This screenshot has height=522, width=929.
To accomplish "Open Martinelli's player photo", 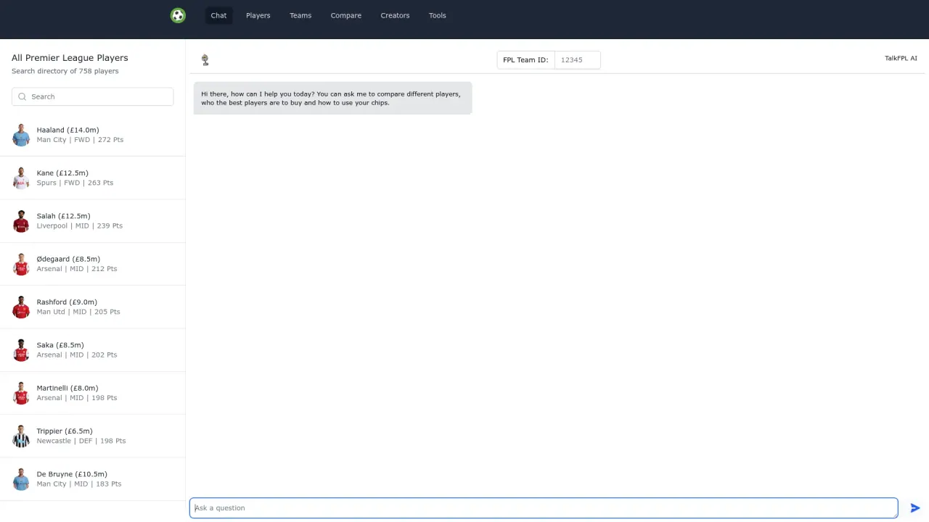I will 21,393.
